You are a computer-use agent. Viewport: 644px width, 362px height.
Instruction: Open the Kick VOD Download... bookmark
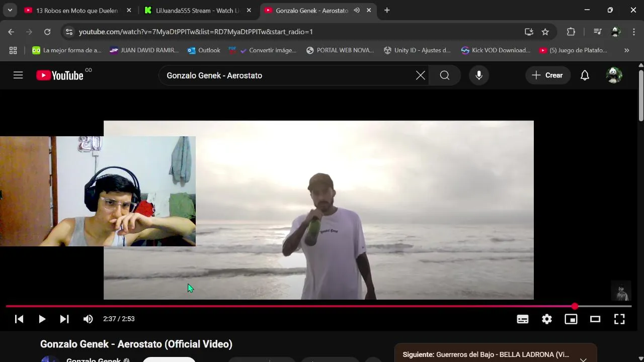point(496,50)
